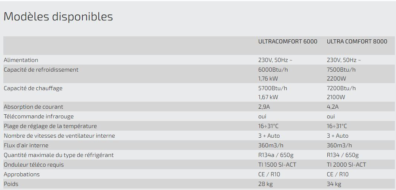Click the Poids row label
Image resolution: width=396 pixels, height=190 pixels.
click(11, 184)
